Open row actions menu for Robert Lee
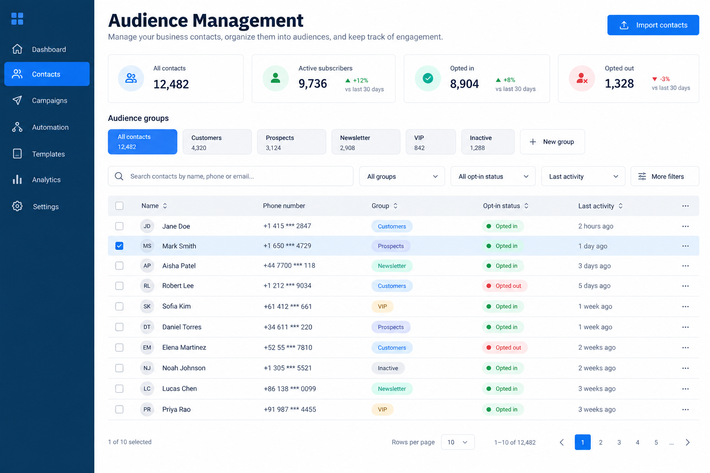The image size is (710, 473). [x=685, y=286]
